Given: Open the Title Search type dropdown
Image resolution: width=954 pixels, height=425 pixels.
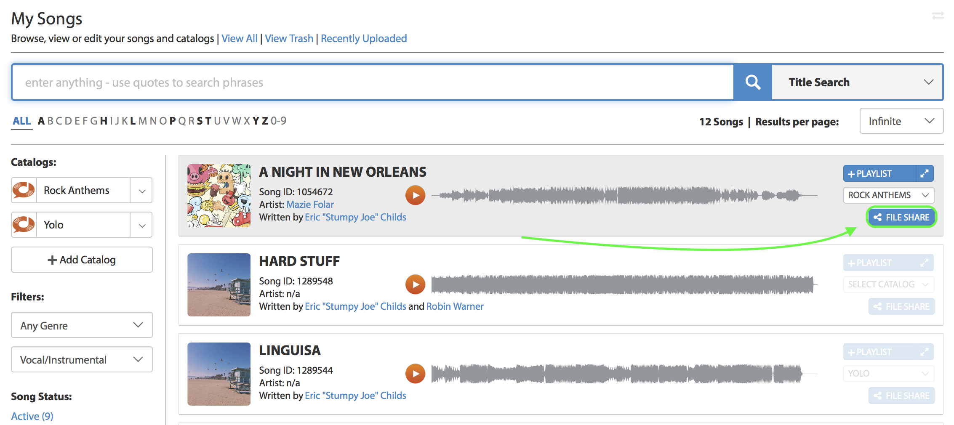Looking at the screenshot, I should [x=857, y=82].
